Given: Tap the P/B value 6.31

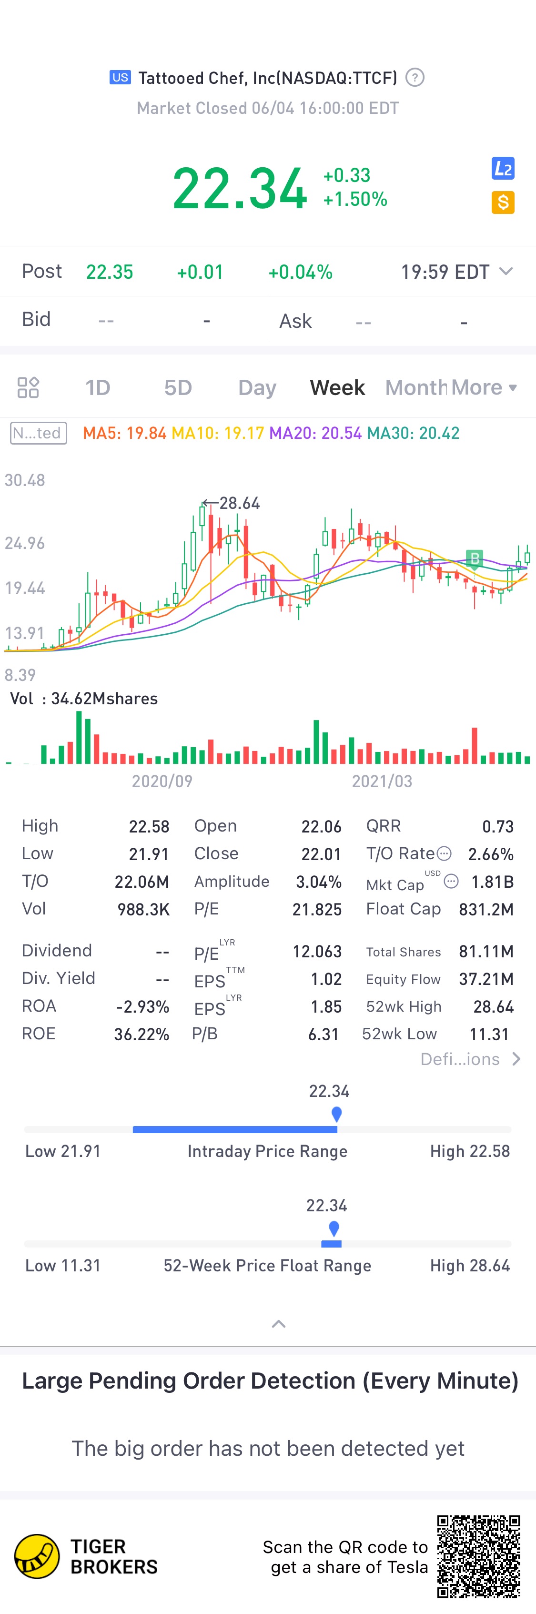Looking at the screenshot, I should 323,1034.
